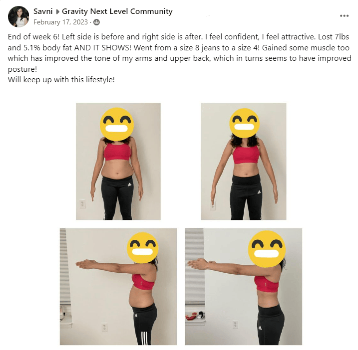Click the line Will keep up with this lifestyle
This screenshot has width=358, height=350.
[x=61, y=80]
